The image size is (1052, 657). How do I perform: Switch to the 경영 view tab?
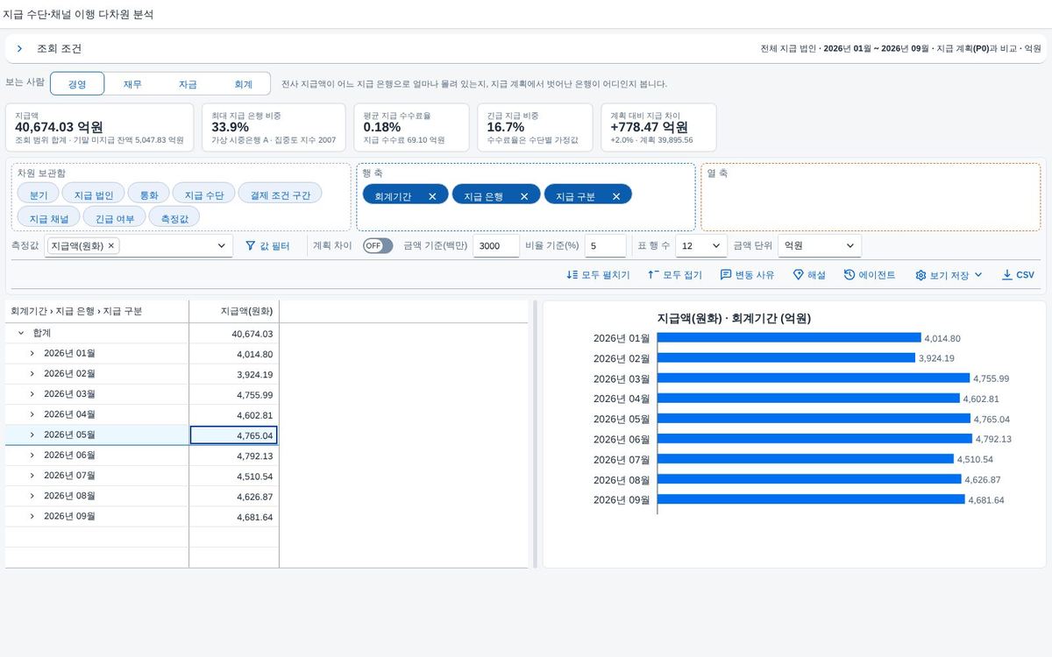(x=77, y=84)
